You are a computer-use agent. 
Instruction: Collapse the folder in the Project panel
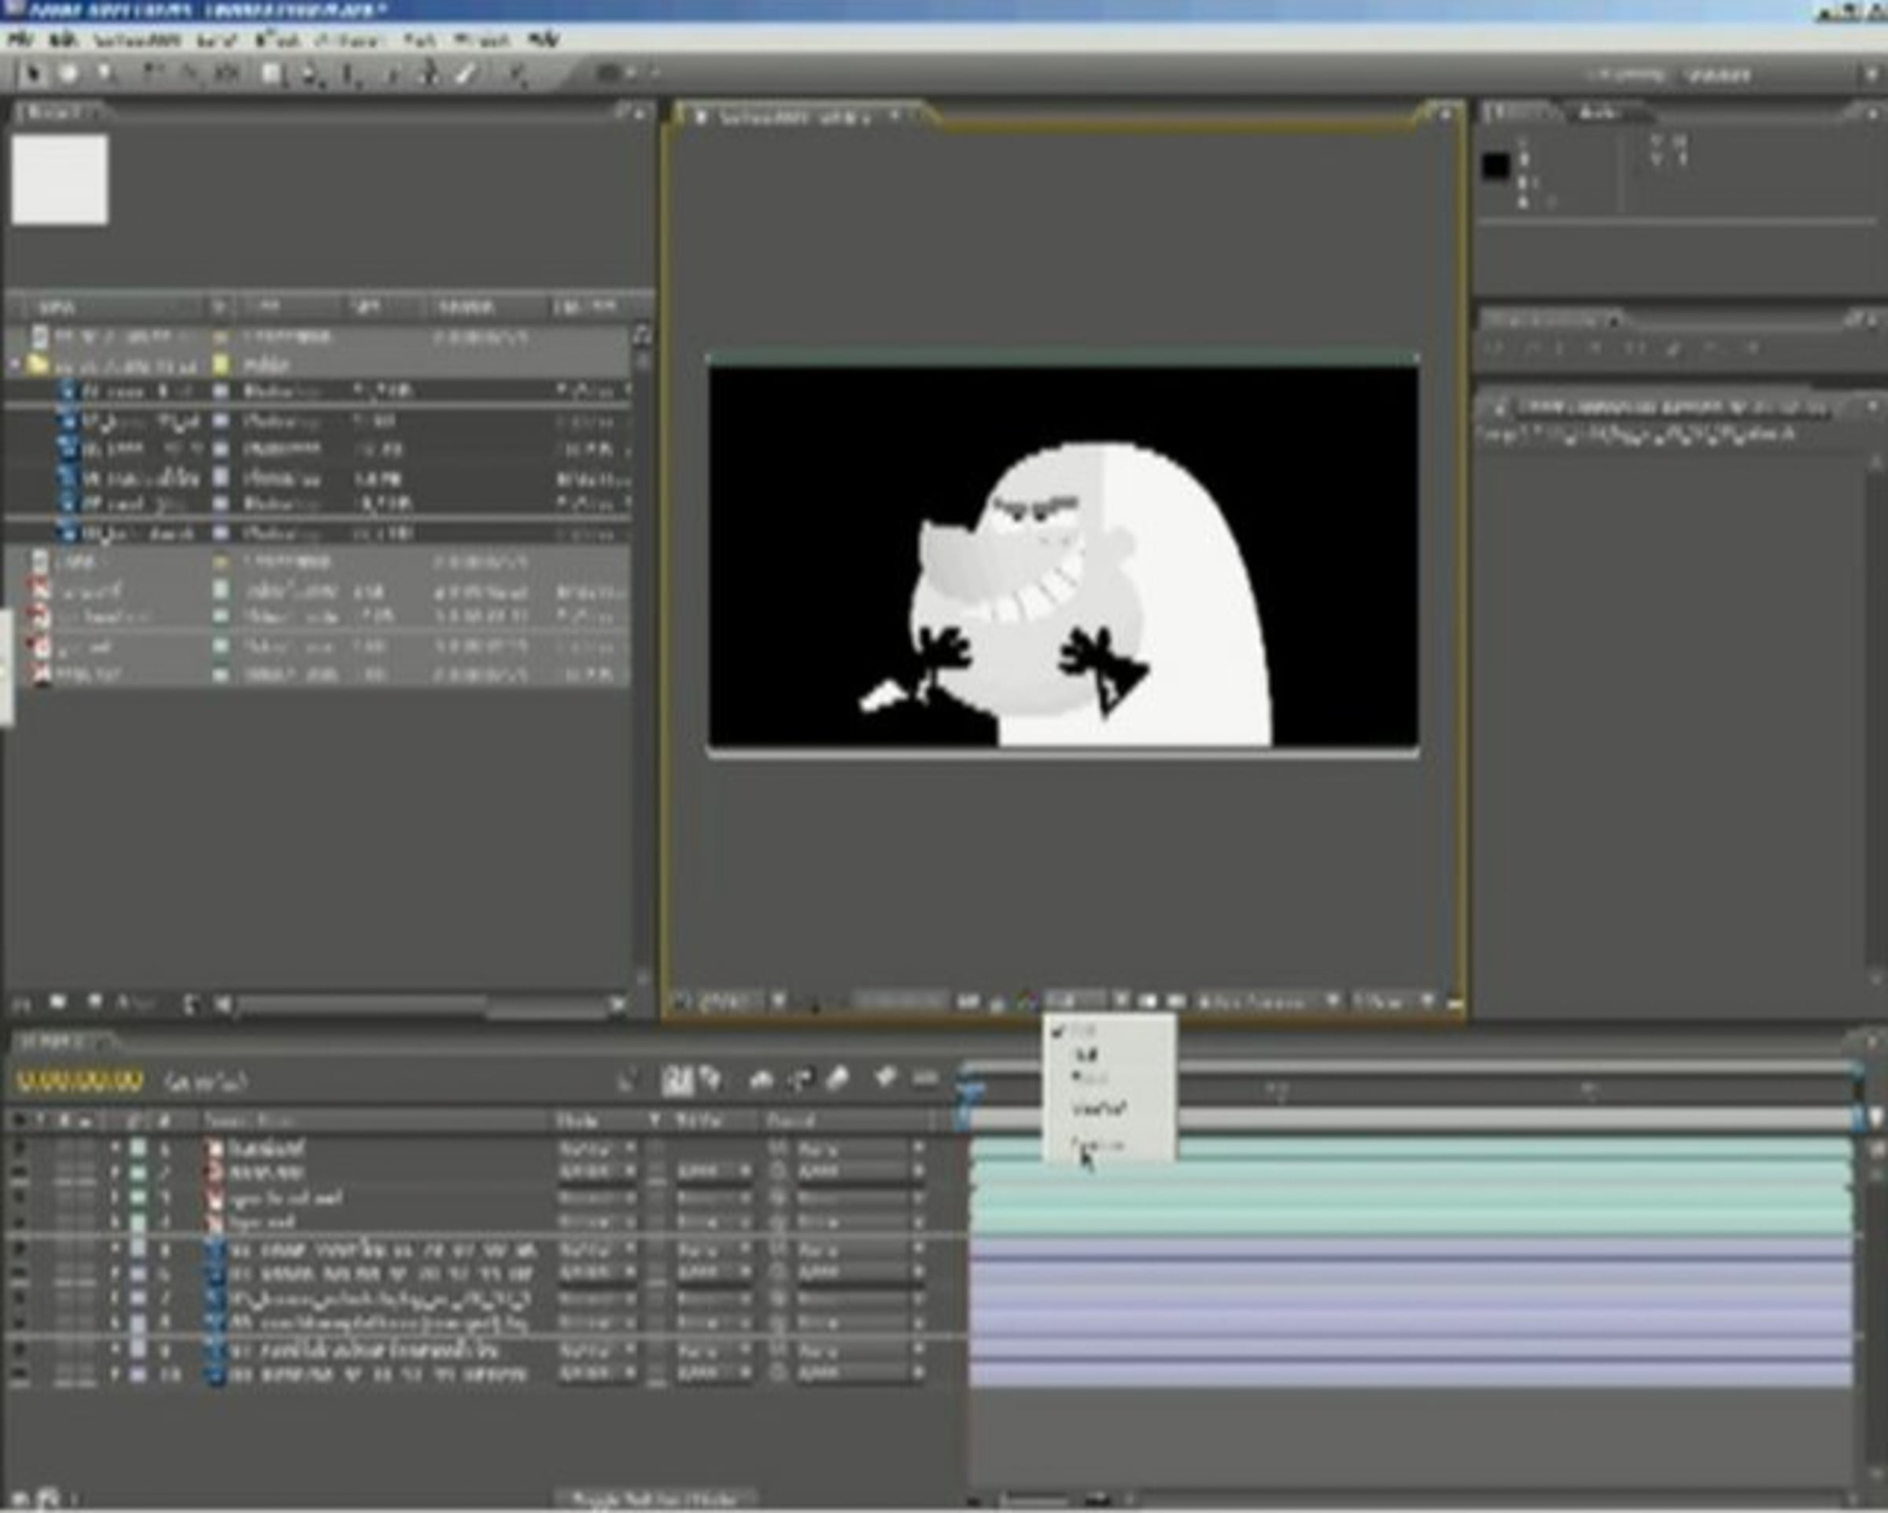(x=15, y=364)
